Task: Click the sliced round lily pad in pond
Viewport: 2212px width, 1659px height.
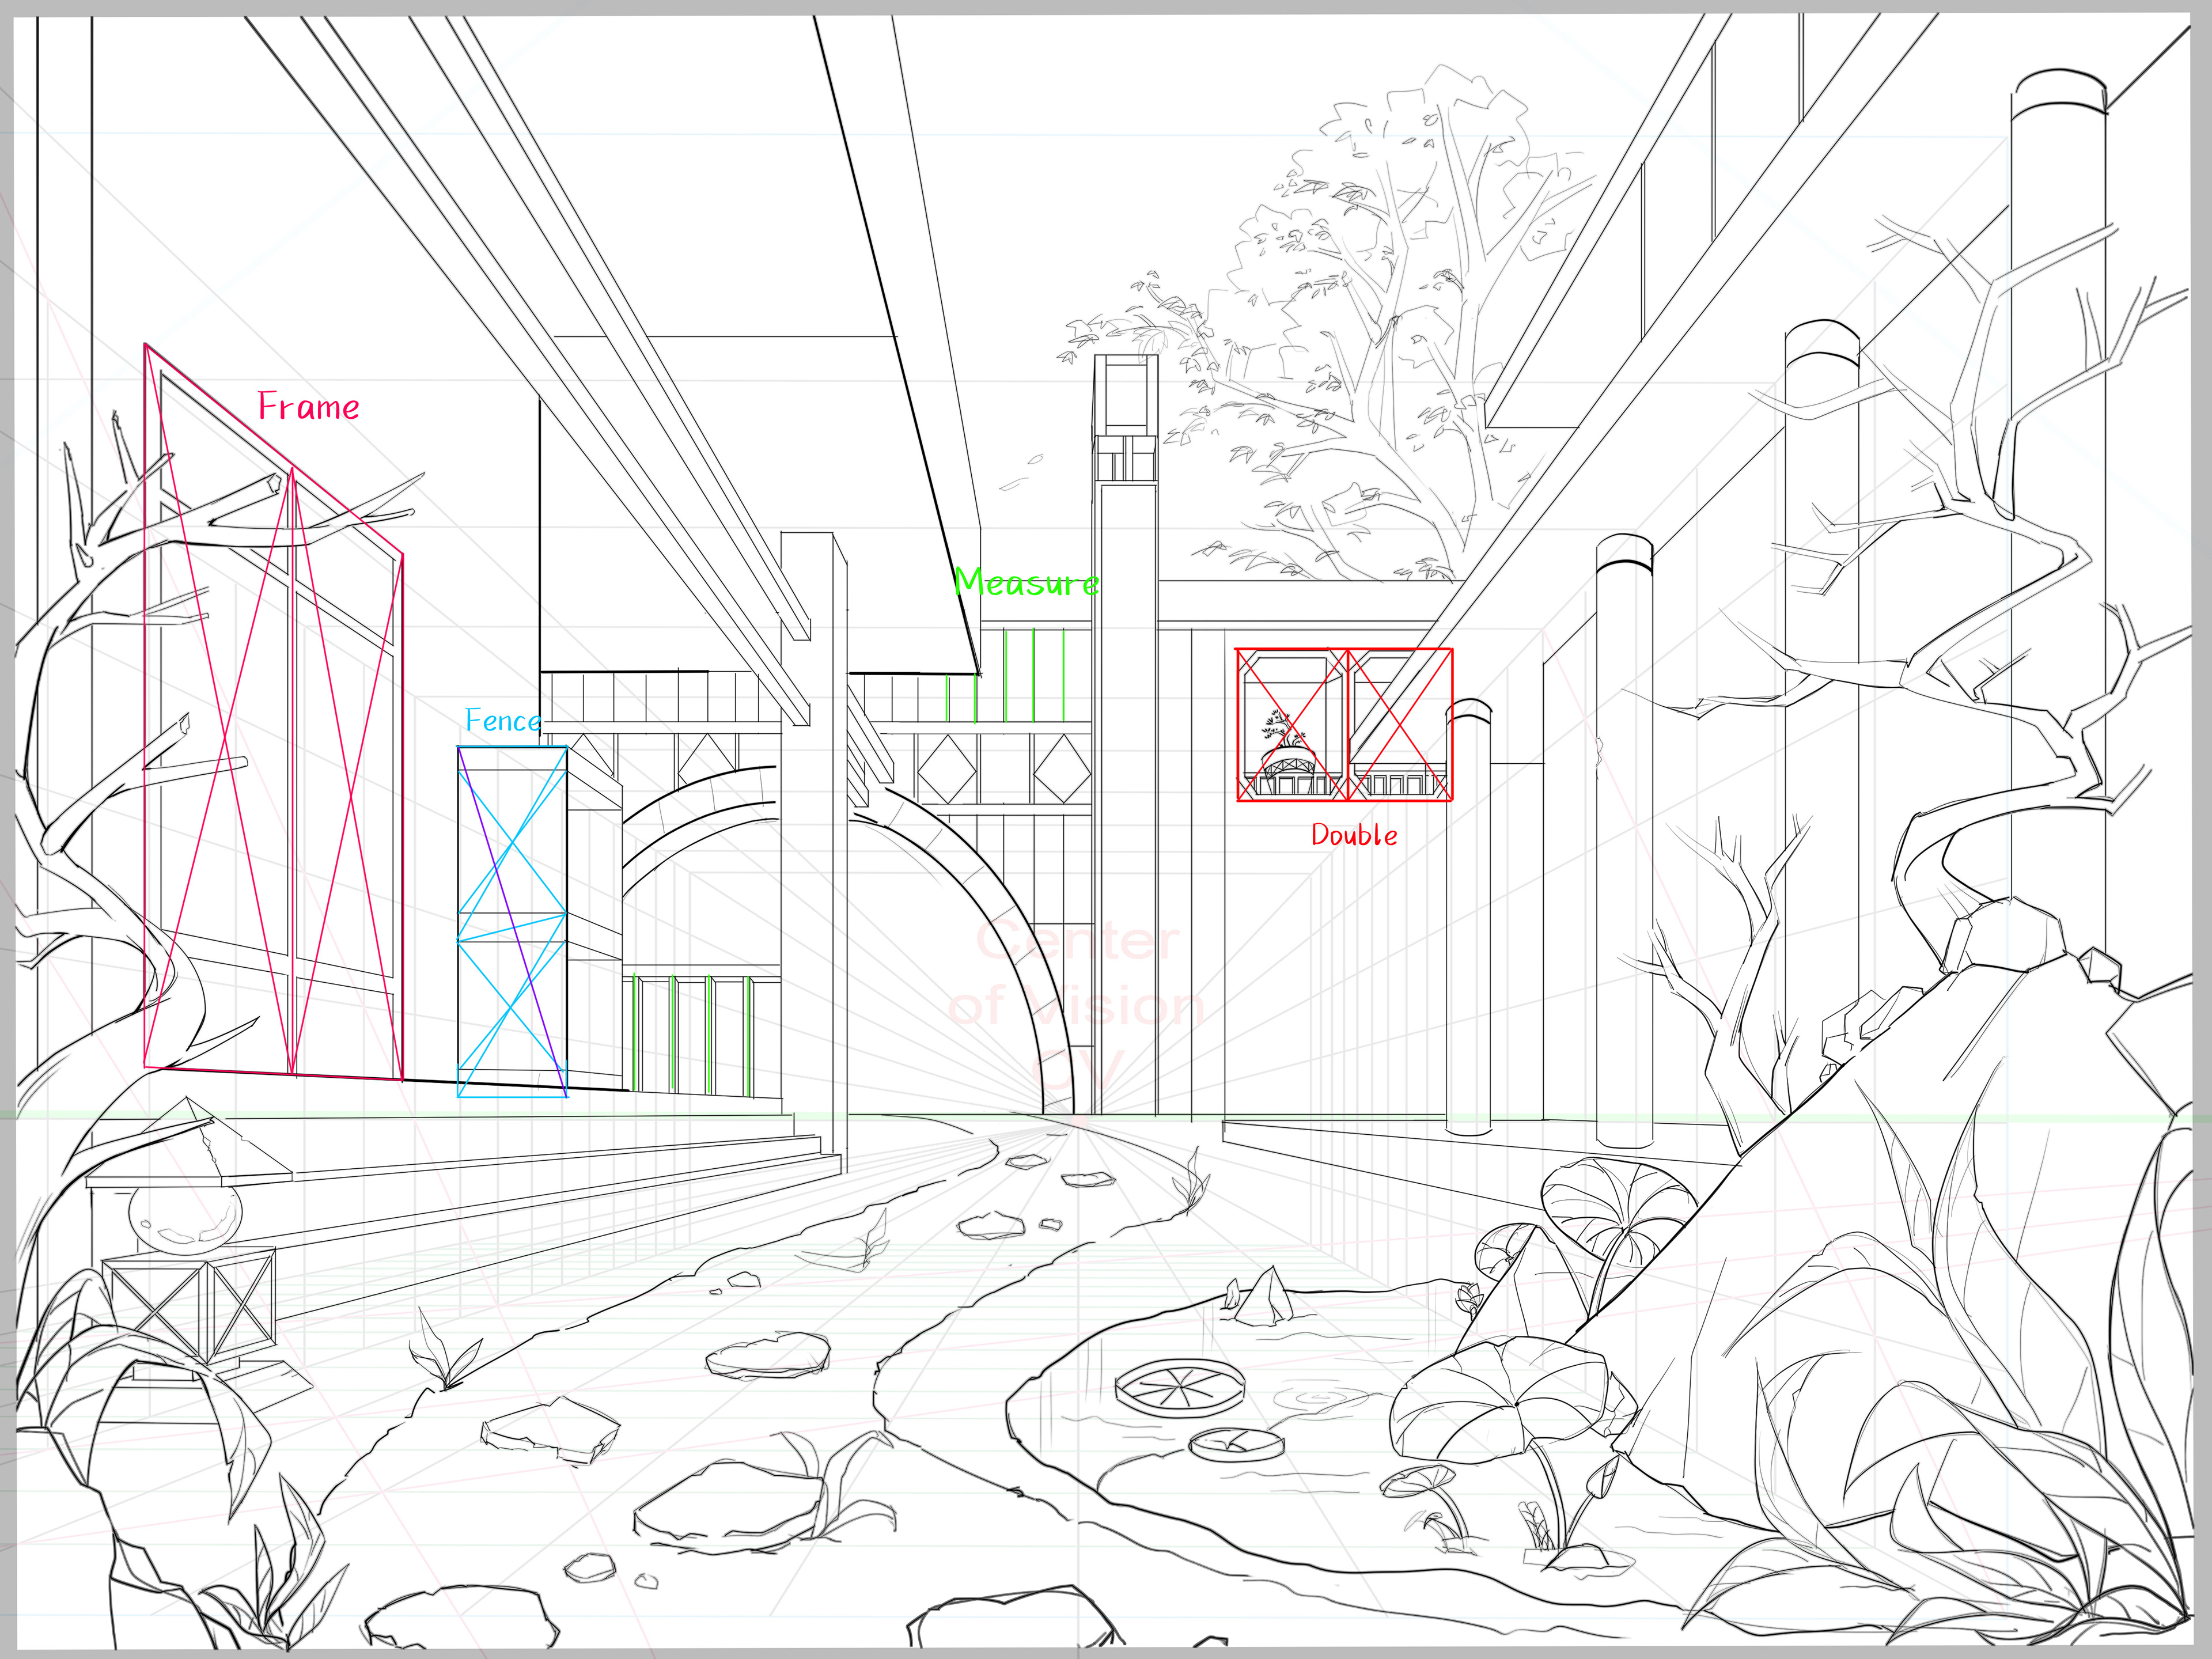Action: (1180, 1388)
